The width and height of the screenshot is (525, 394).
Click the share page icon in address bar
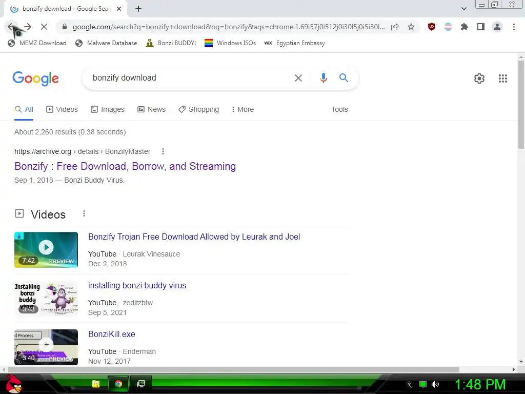395,27
